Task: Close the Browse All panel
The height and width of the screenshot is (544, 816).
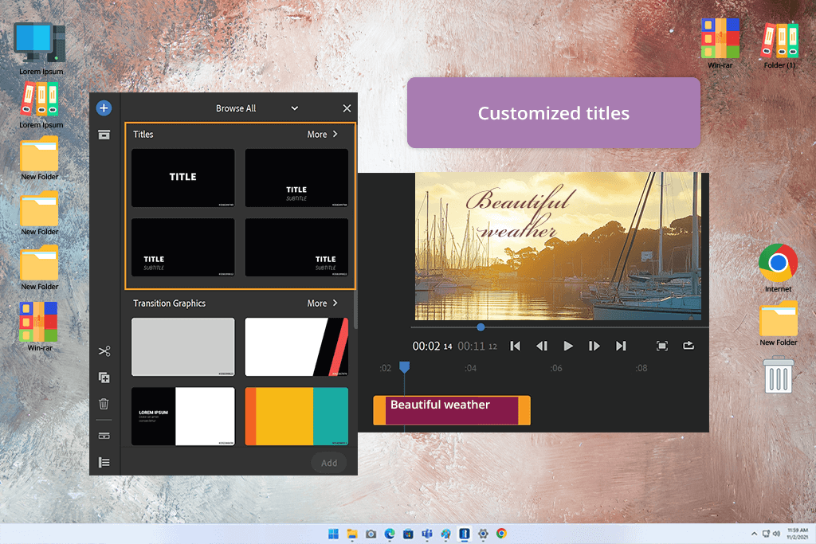Action: (x=347, y=108)
